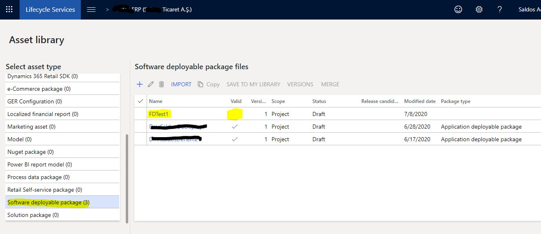Image resolution: width=541 pixels, height=234 pixels.
Task: Edit asset with pencil icon
Action: tap(151, 84)
